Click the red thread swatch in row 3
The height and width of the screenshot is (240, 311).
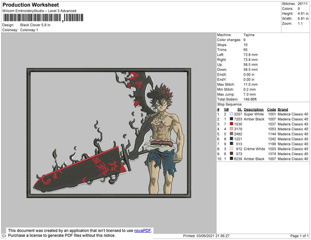pyautogui.click(x=231, y=124)
